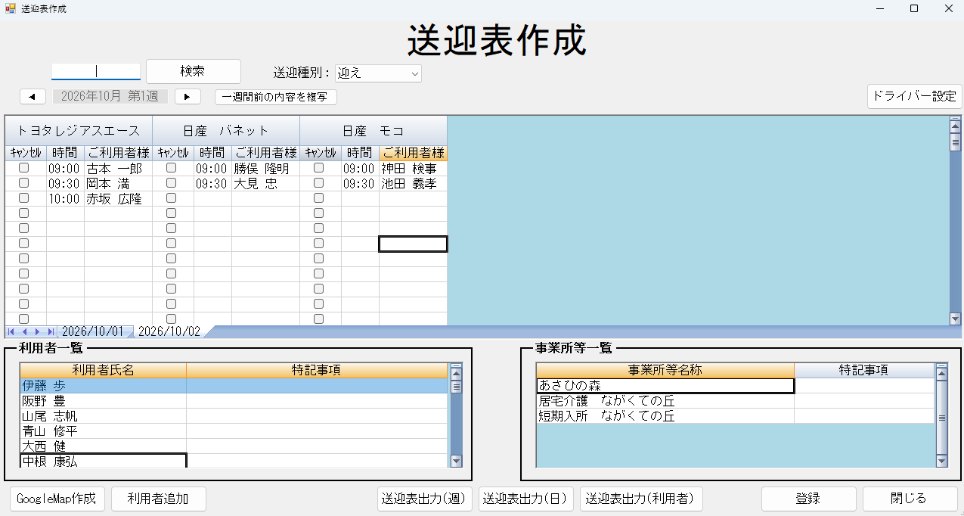This screenshot has height=516, width=964.
Task: Select 大西 健 in user list
Action: pyautogui.click(x=103, y=446)
